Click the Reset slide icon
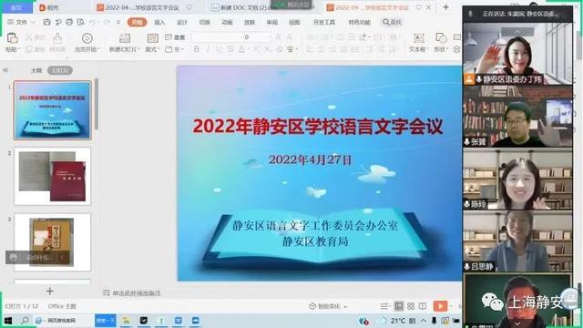This screenshot has width=583, height=328. pyautogui.click(x=169, y=37)
